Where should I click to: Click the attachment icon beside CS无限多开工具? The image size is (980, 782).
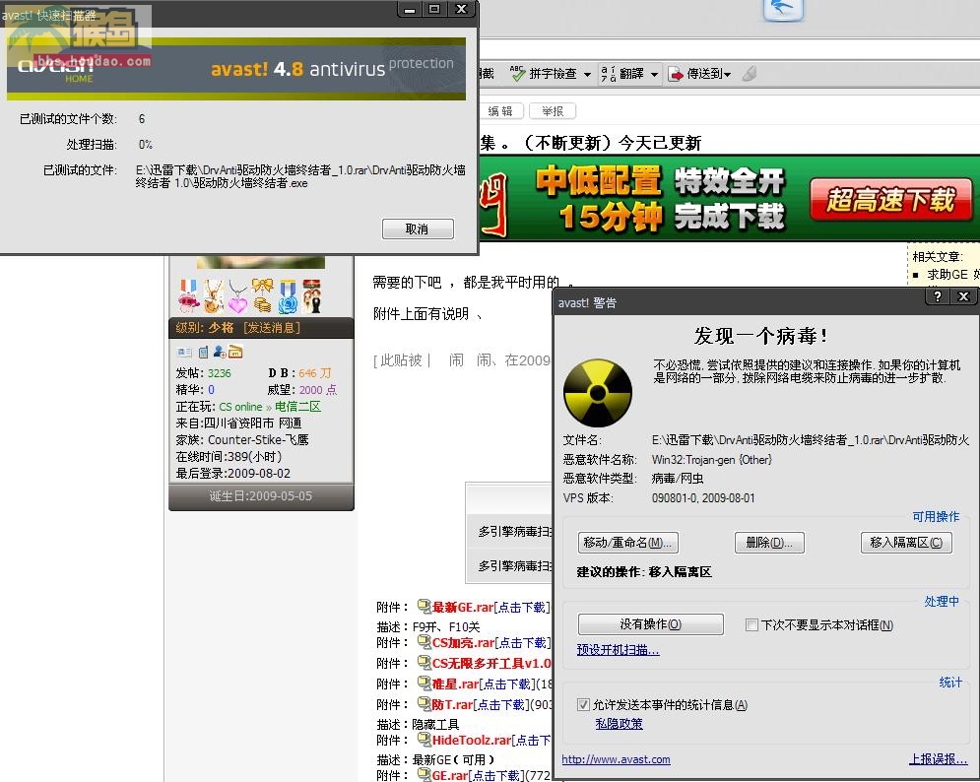(425, 663)
